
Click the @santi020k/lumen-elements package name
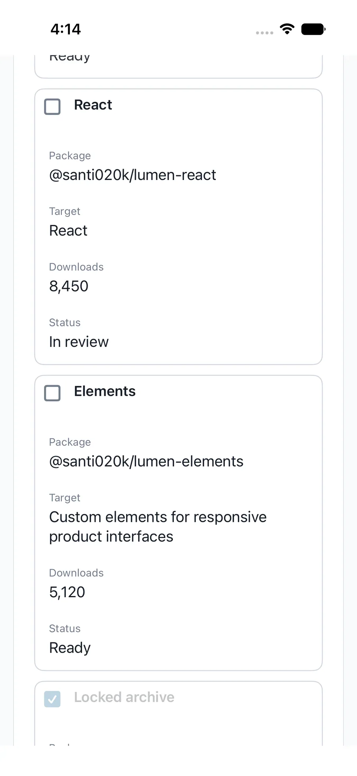[x=146, y=461]
